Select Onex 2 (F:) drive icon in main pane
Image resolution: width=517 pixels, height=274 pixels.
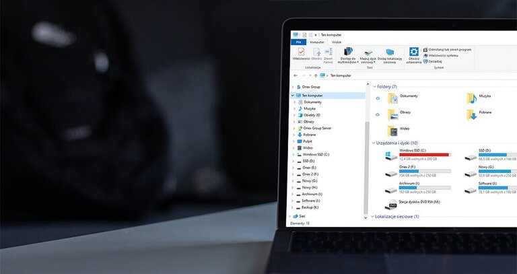(x=391, y=174)
